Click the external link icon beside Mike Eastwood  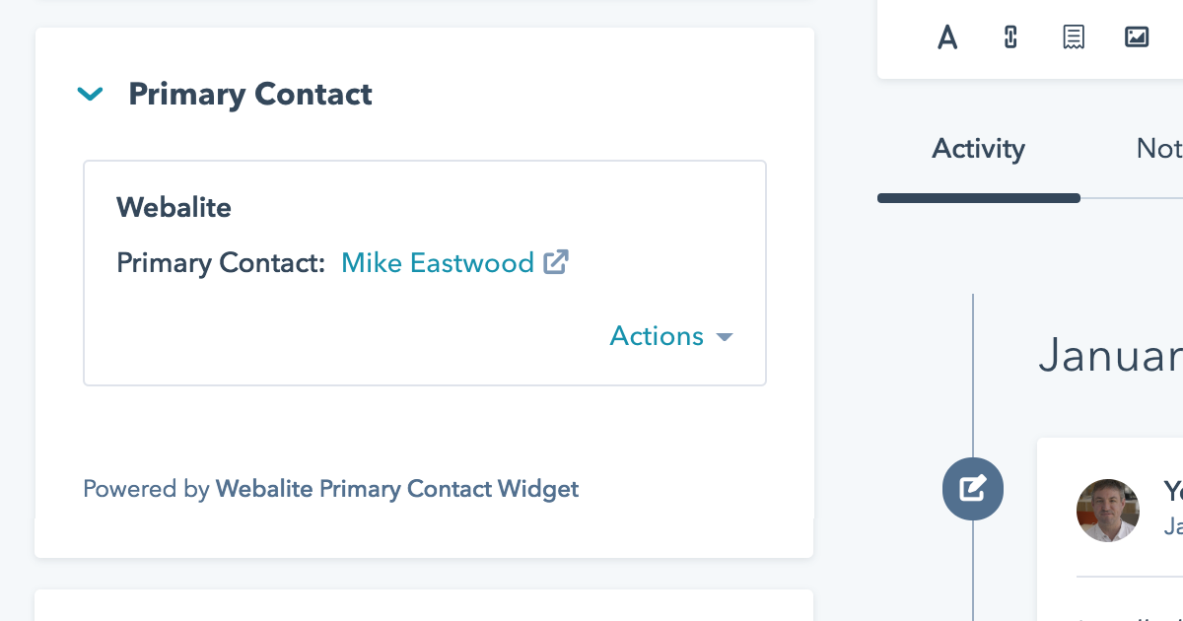556,262
